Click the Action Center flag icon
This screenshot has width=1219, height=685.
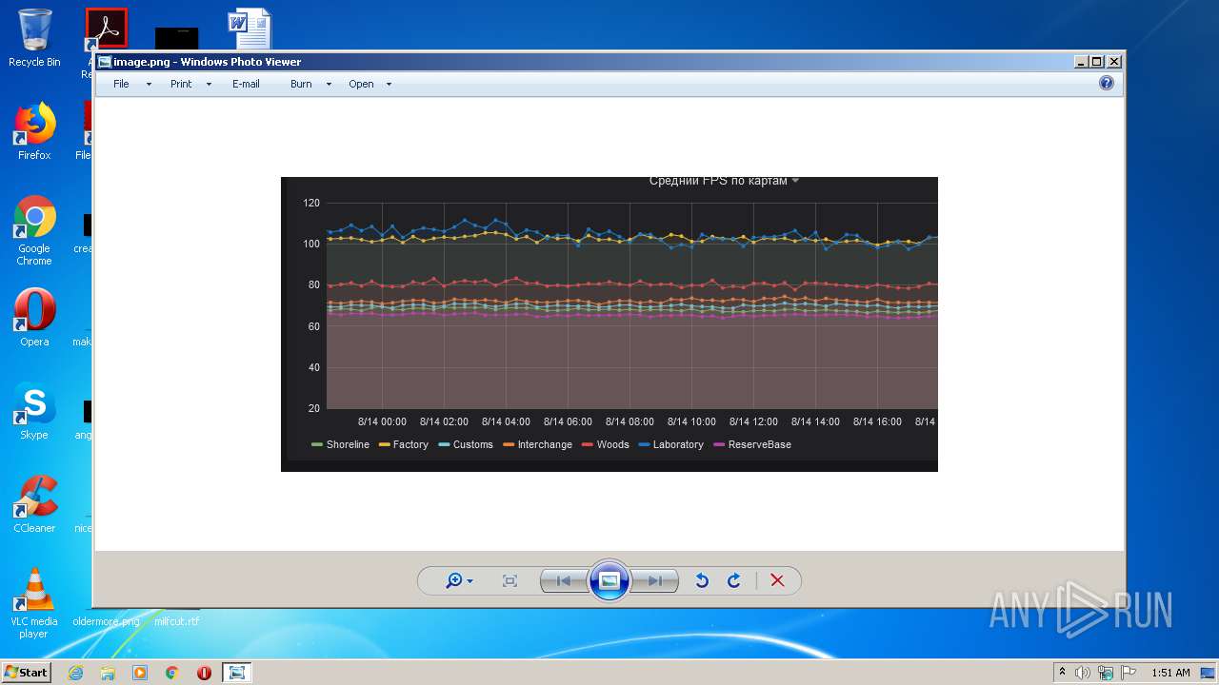pyautogui.click(x=1129, y=673)
